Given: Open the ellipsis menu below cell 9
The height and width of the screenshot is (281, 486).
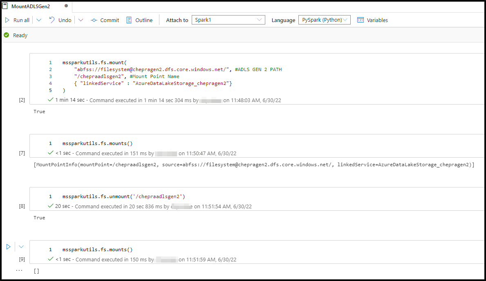Looking at the screenshot, I should 19,270.
